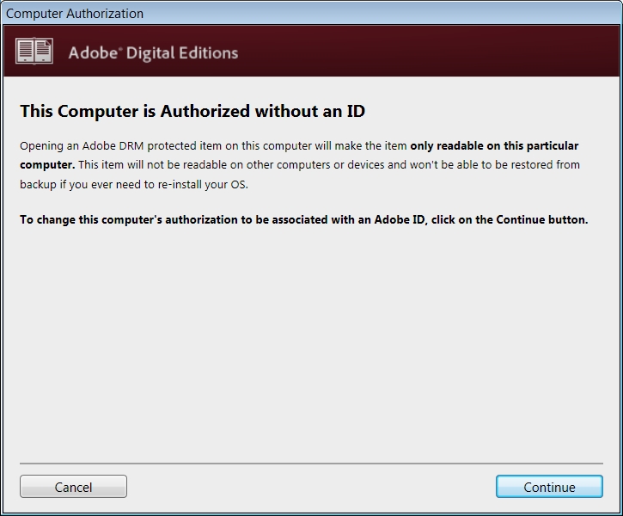This screenshot has height=516, width=623.
Task: Click the "Adobe Digital Editions" banner text
Action: [x=153, y=52]
